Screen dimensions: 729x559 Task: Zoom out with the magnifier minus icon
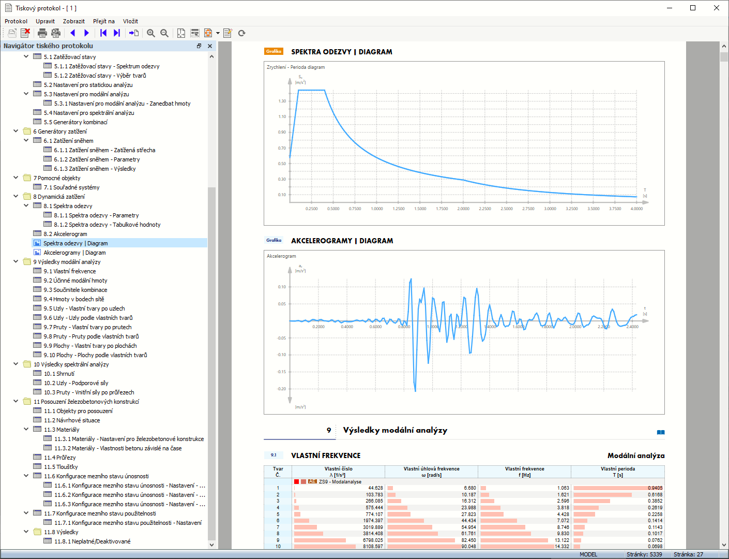pyautogui.click(x=164, y=33)
